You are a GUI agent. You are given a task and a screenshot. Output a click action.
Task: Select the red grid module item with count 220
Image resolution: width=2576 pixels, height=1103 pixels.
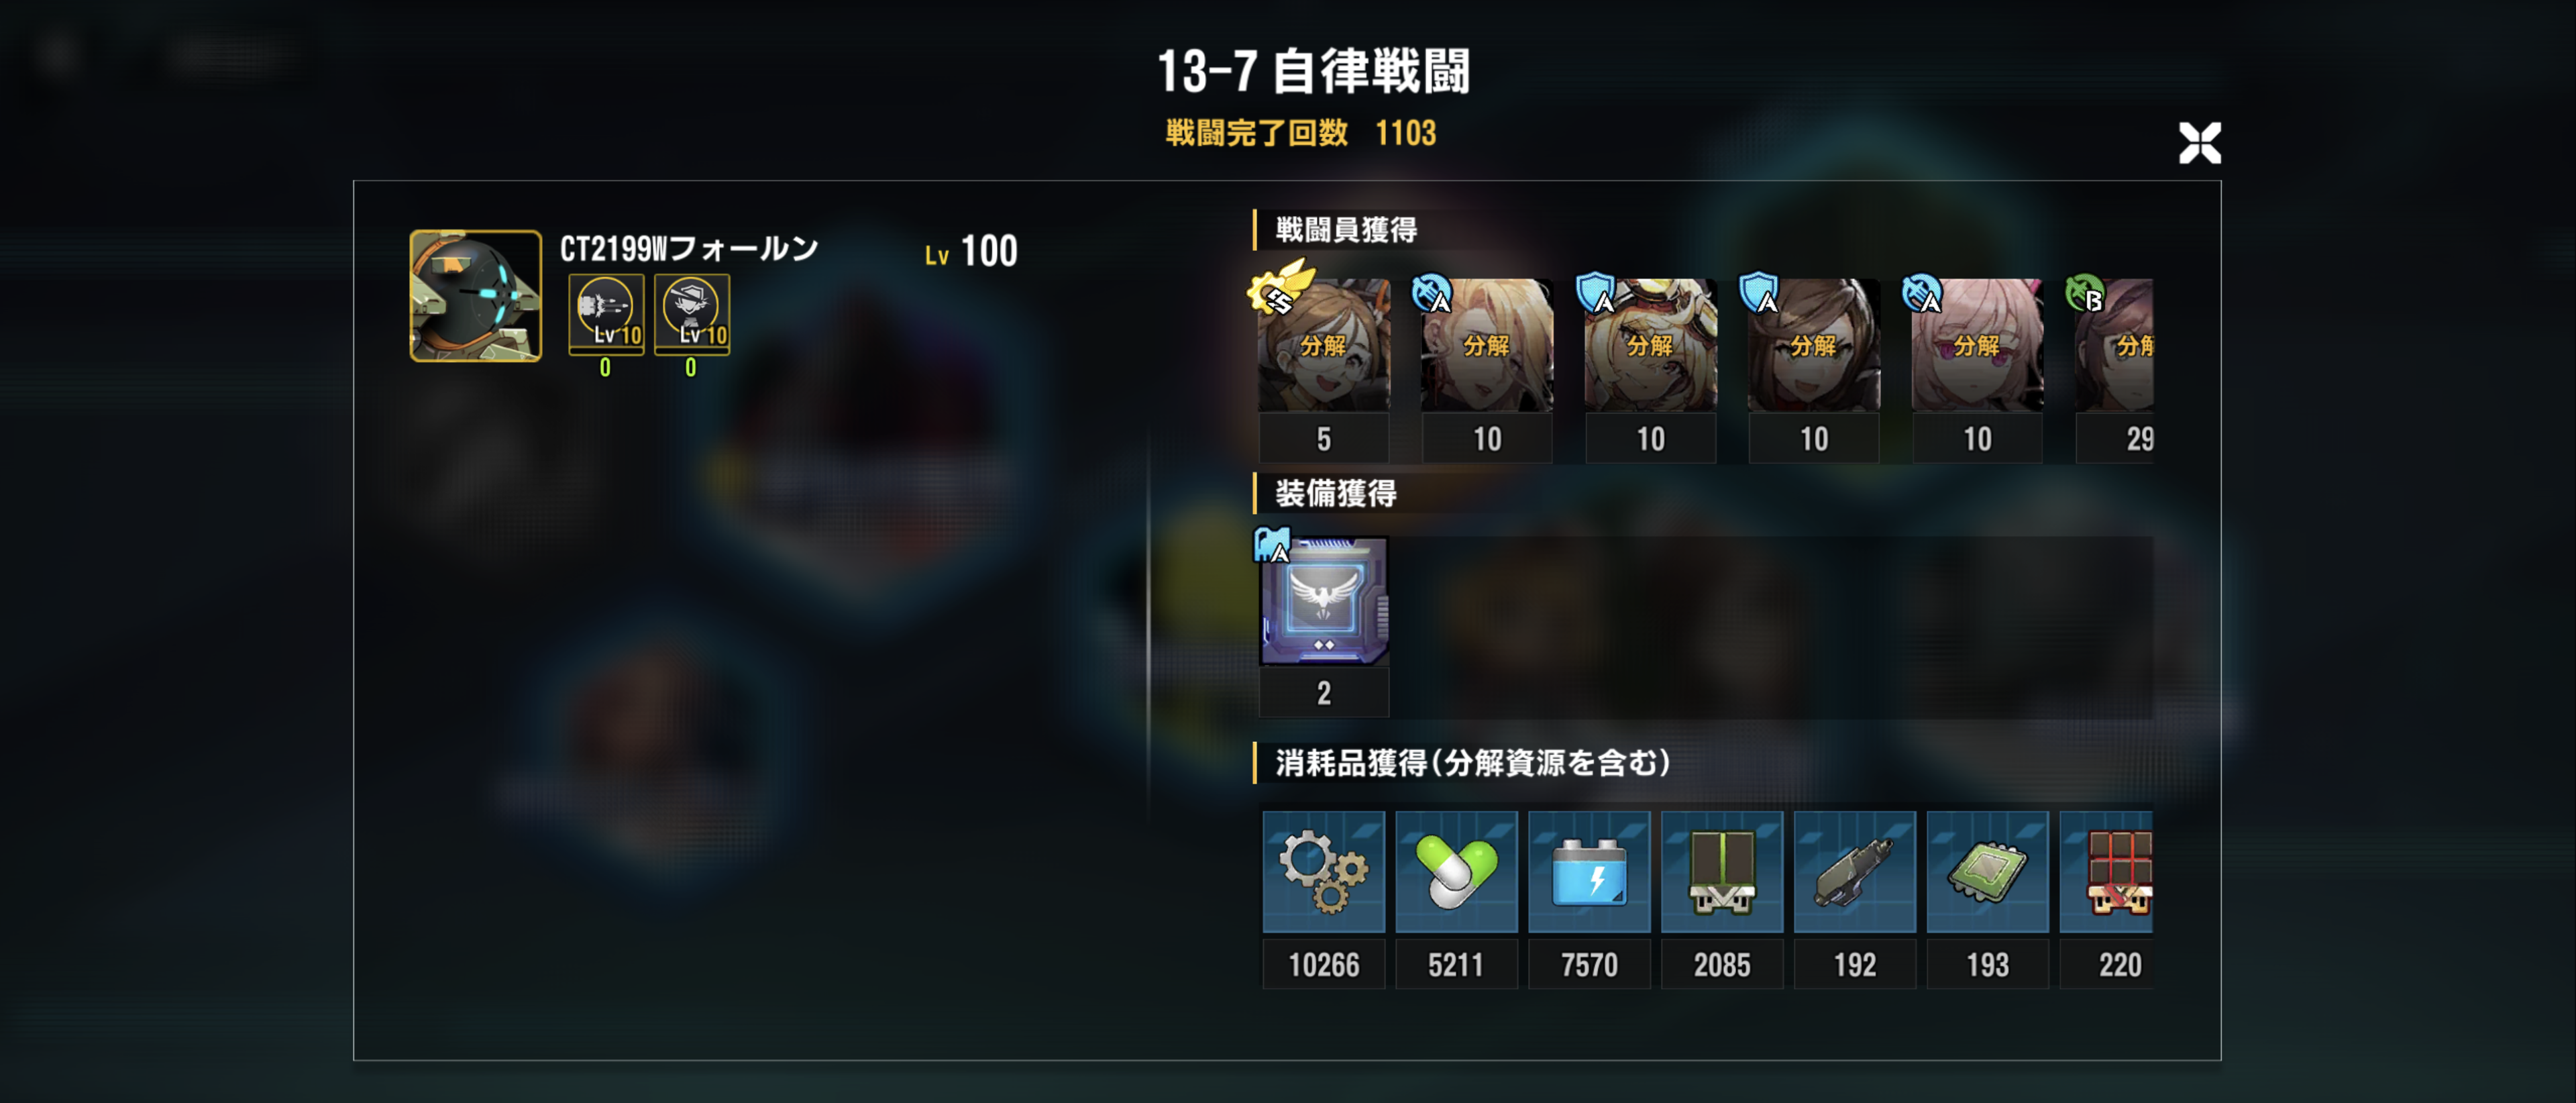2107,872
